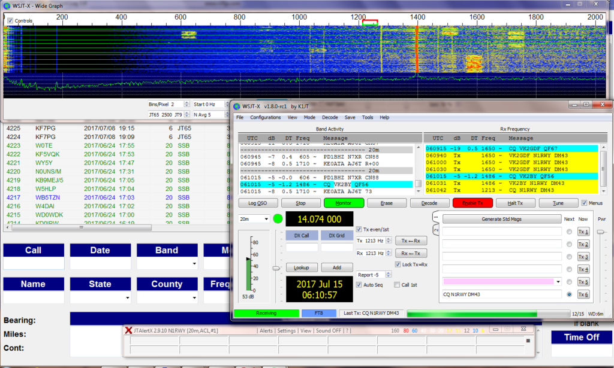Adjust the Report -5 stepper
Screen dimensions: 614x368
(389, 275)
